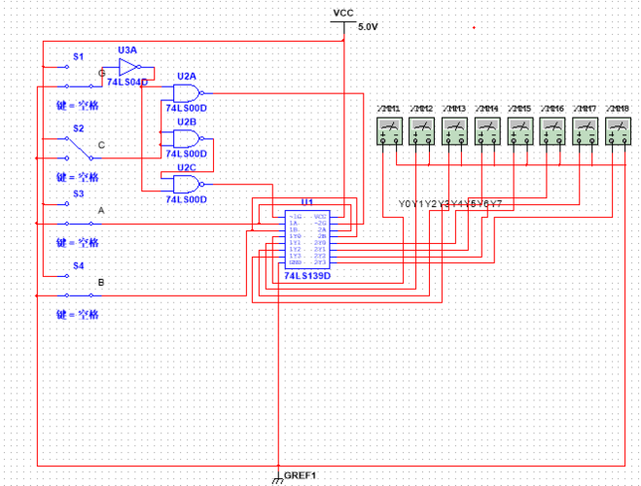
Task: Select the U1 74LS139D decoder chip
Action: tap(306, 239)
